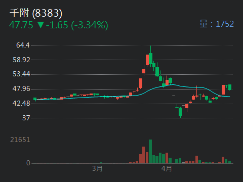This screenshot has width=243, height=182.
Task: Click the 53.44 price axis label
Action: pyautogui.click(x=21, y=74)
